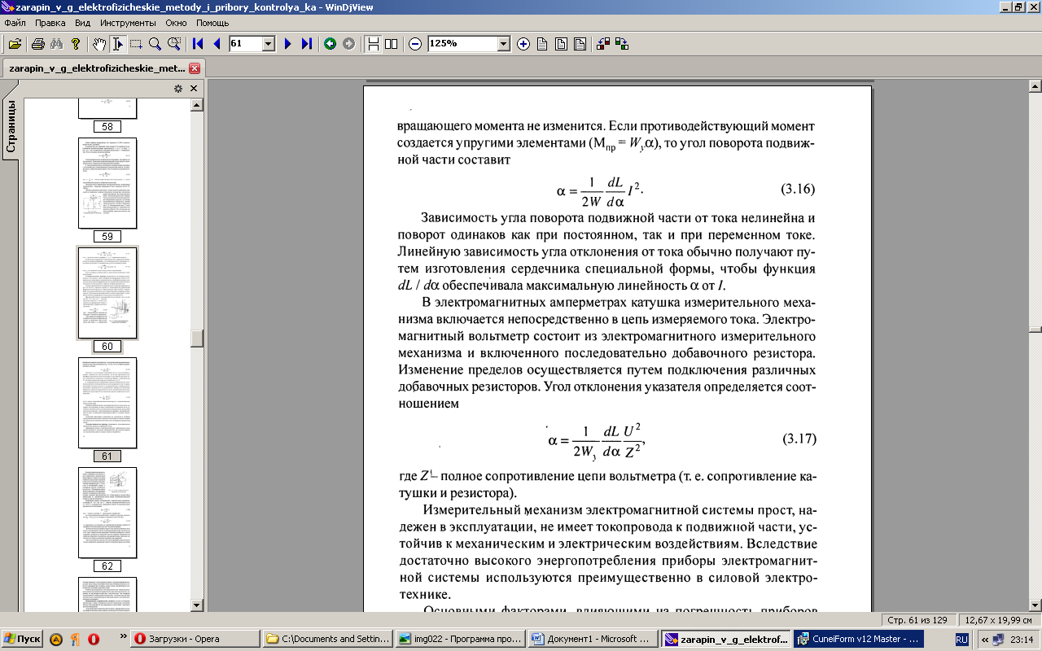The width and height of the screenshot is (1042, 651).
Task: Click status bar text 'Стр. 61 из 129'
Action: pyautogui.click(x=920, y=619)
